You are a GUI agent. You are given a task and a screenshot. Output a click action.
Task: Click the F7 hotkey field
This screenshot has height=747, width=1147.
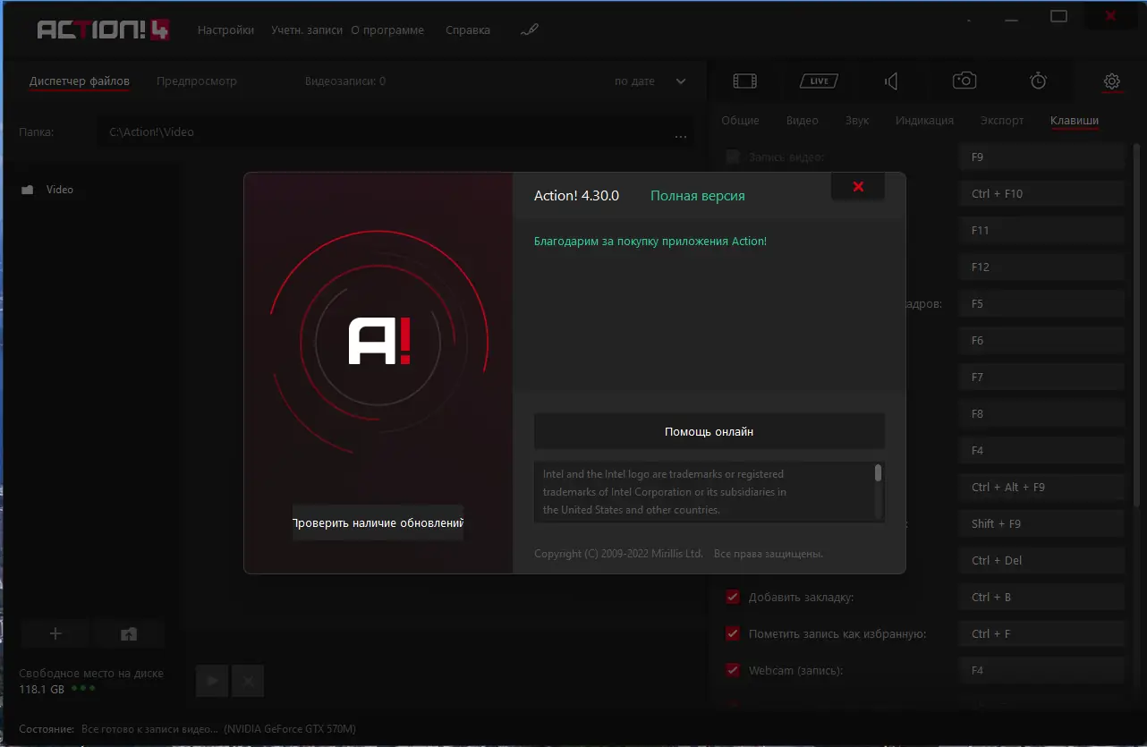point(1041,377)
